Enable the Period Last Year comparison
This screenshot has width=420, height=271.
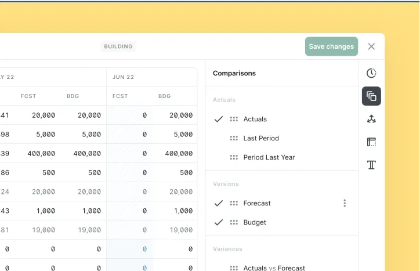coord(269,157)
